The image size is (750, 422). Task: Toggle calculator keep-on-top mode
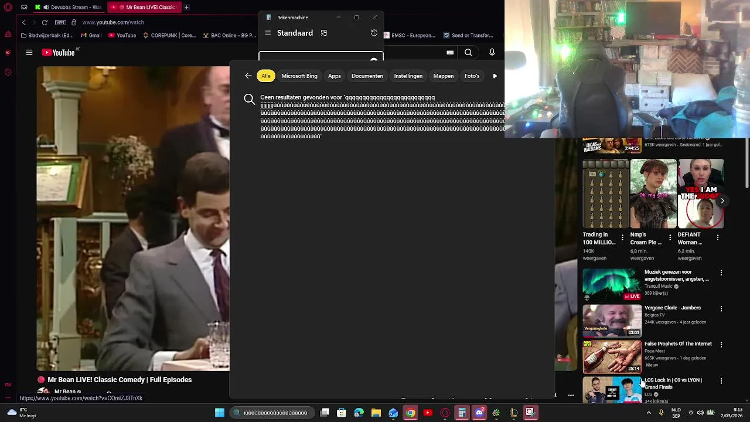[x=323, y=33]
